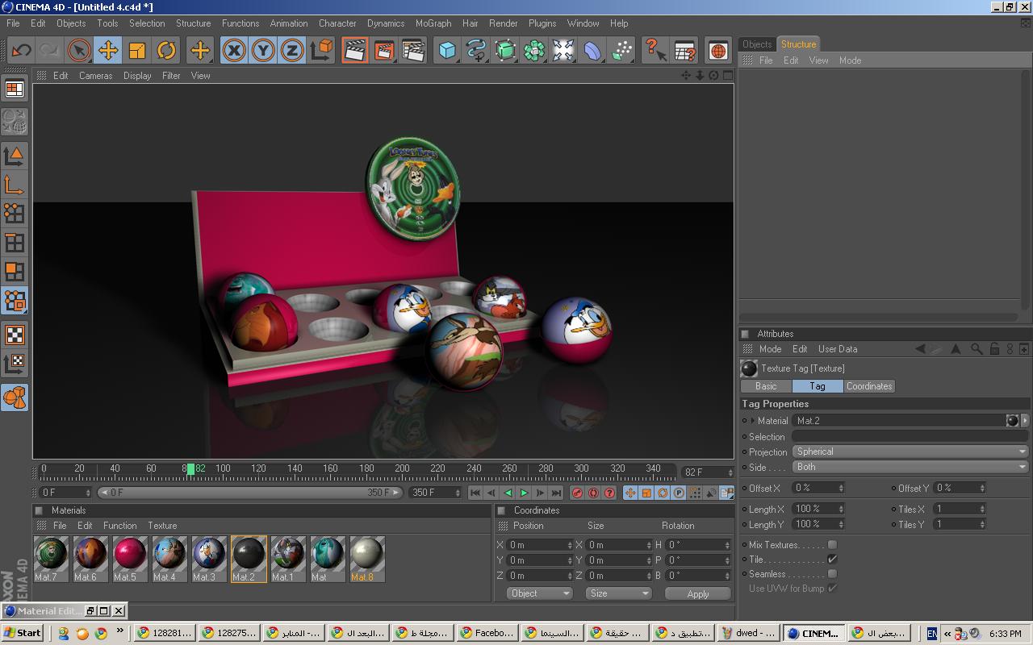Uncheck the Tile checkbox

pos(832,560)
